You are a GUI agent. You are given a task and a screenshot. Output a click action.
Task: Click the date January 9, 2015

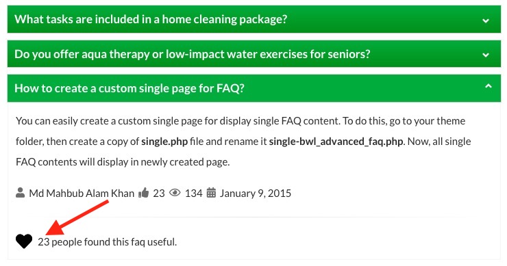256,193
